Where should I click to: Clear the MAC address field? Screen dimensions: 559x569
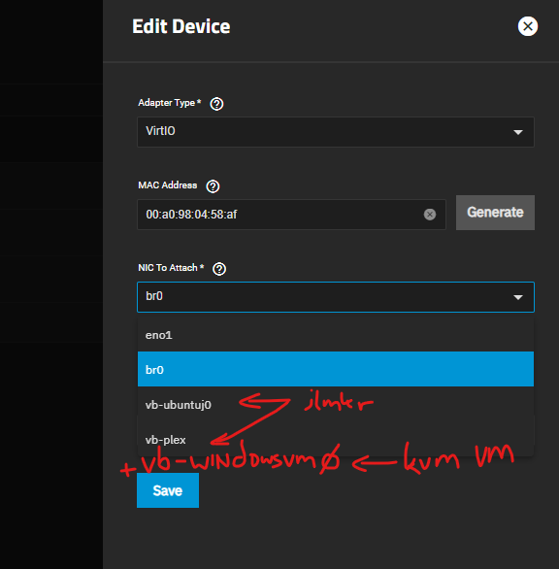(x=430, y=214)
